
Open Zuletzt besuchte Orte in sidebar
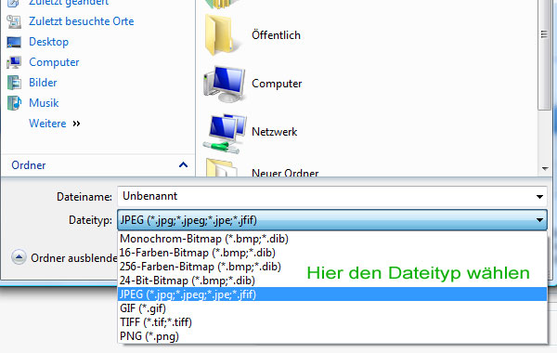tap(82, 21)
